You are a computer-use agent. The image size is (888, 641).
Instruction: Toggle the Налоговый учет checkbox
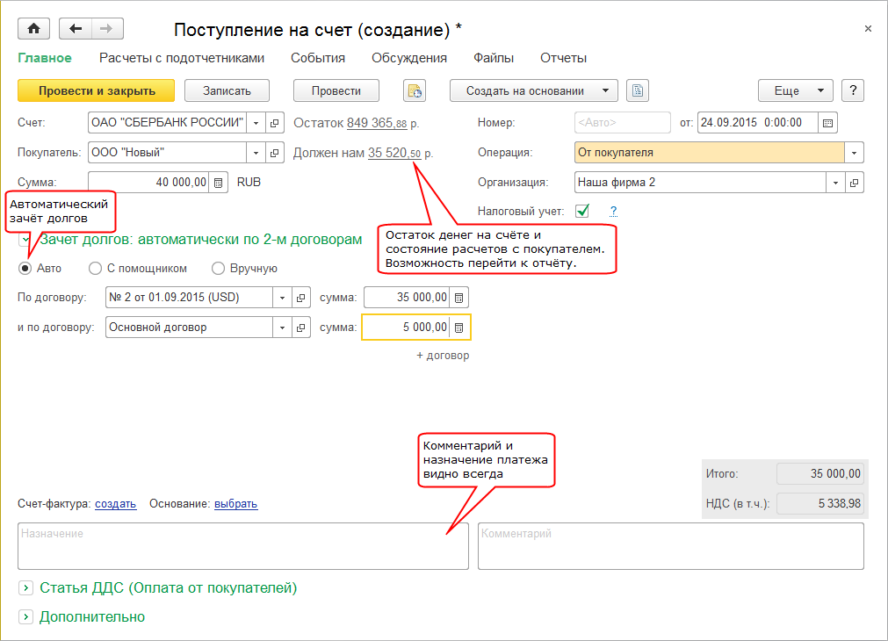581,211
